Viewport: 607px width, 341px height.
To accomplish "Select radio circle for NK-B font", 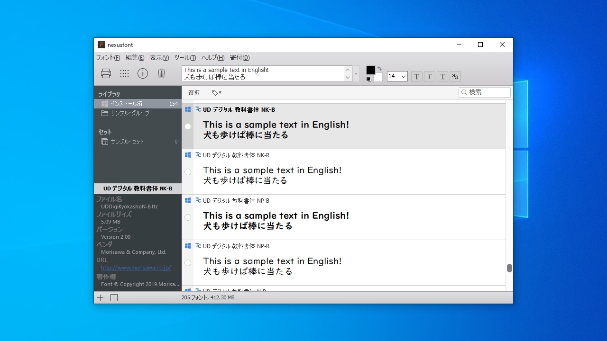I will point(188,126).
